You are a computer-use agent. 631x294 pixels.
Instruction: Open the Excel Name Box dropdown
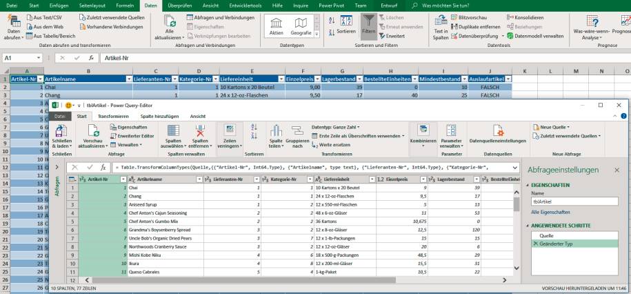click(38, 58)
